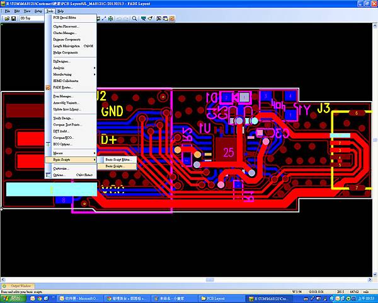The height and width of the screenshot is (303, 378).
Task: Expand the Analysis submenu
Action: click(71, 68)
